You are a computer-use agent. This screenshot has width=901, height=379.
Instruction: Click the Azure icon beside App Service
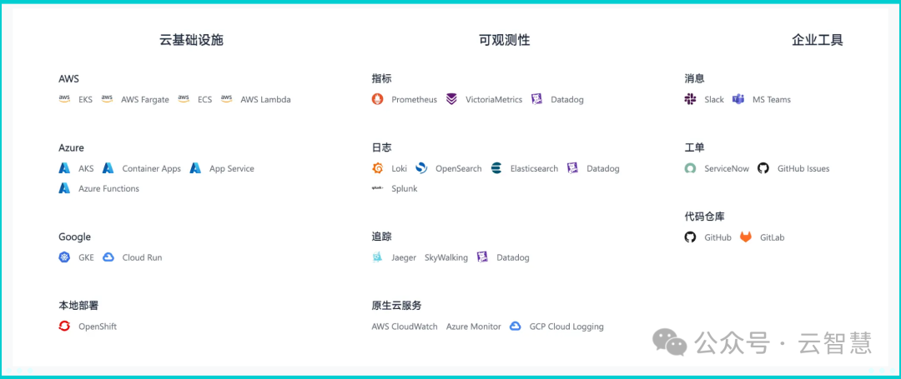coord(195,168)
